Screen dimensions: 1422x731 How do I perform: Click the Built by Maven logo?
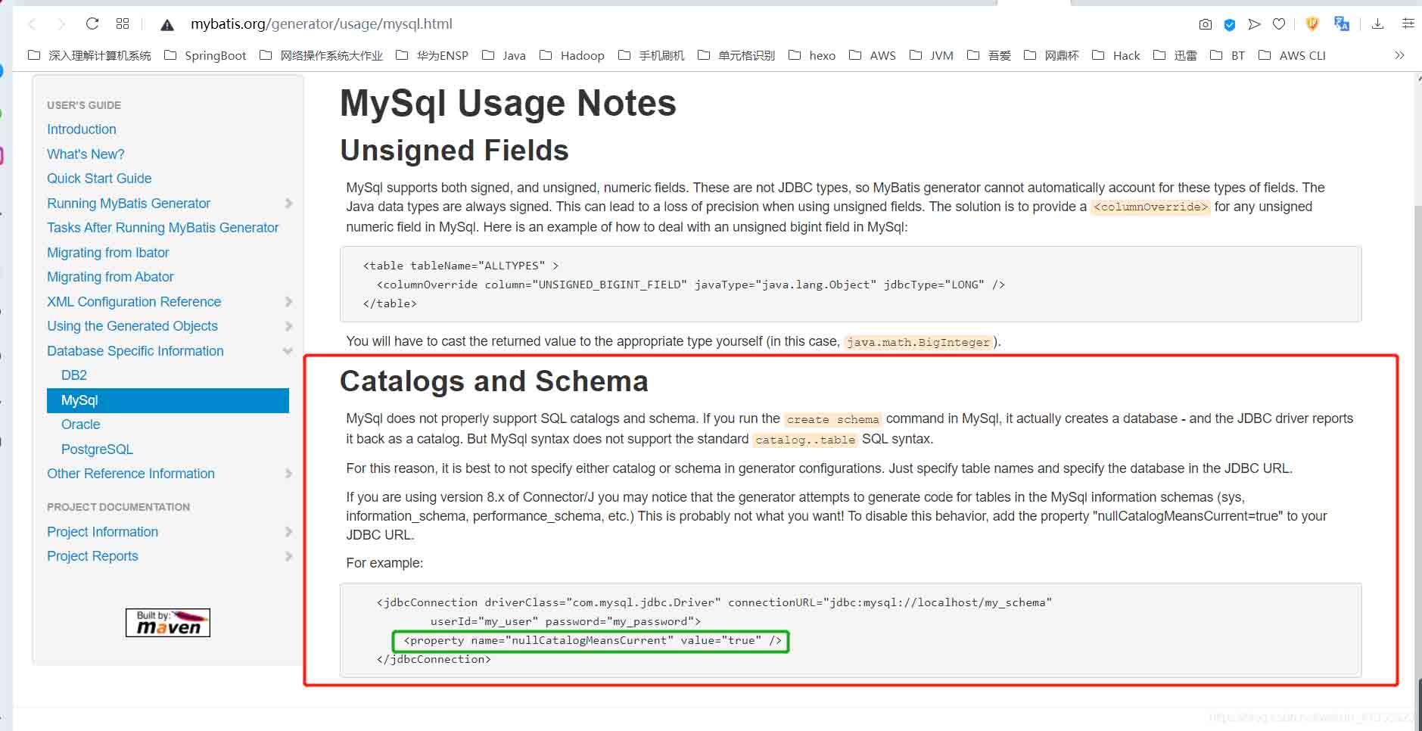(x=167, y=622)
